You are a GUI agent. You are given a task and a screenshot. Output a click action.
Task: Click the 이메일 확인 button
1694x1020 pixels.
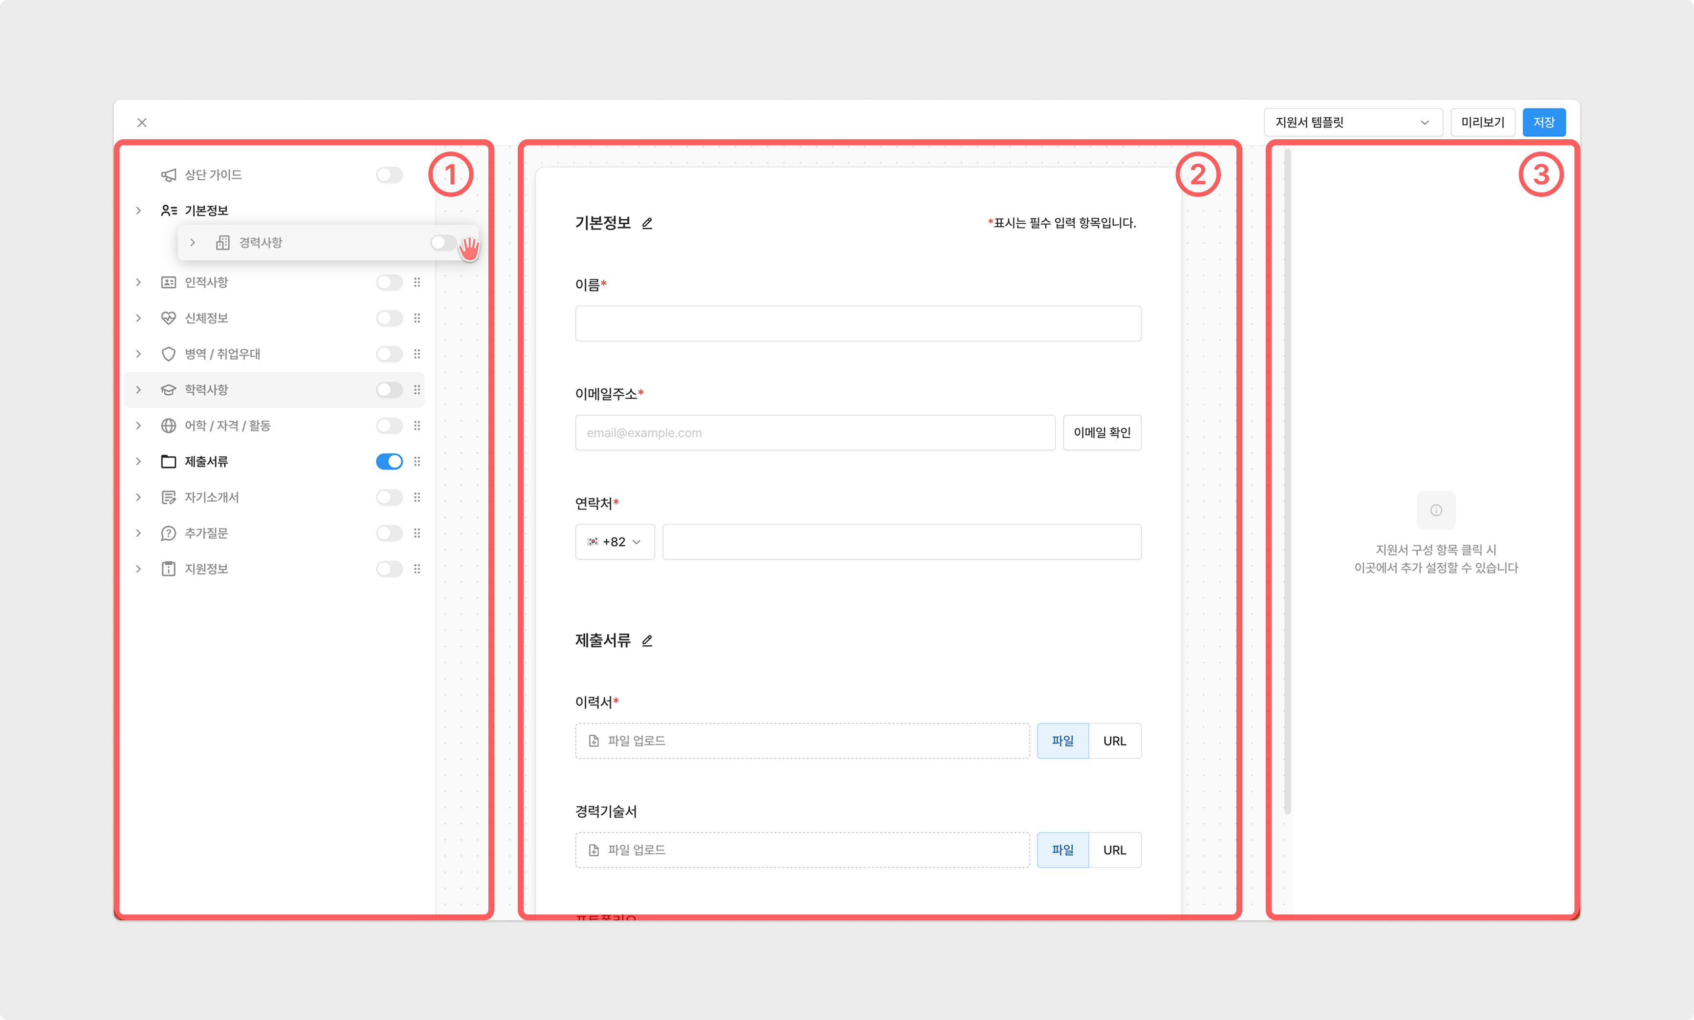pos(1101,433)
